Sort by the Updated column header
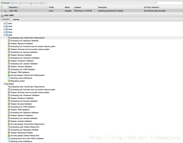Screen dimensions: 183x143 click(x=85, y=7)
